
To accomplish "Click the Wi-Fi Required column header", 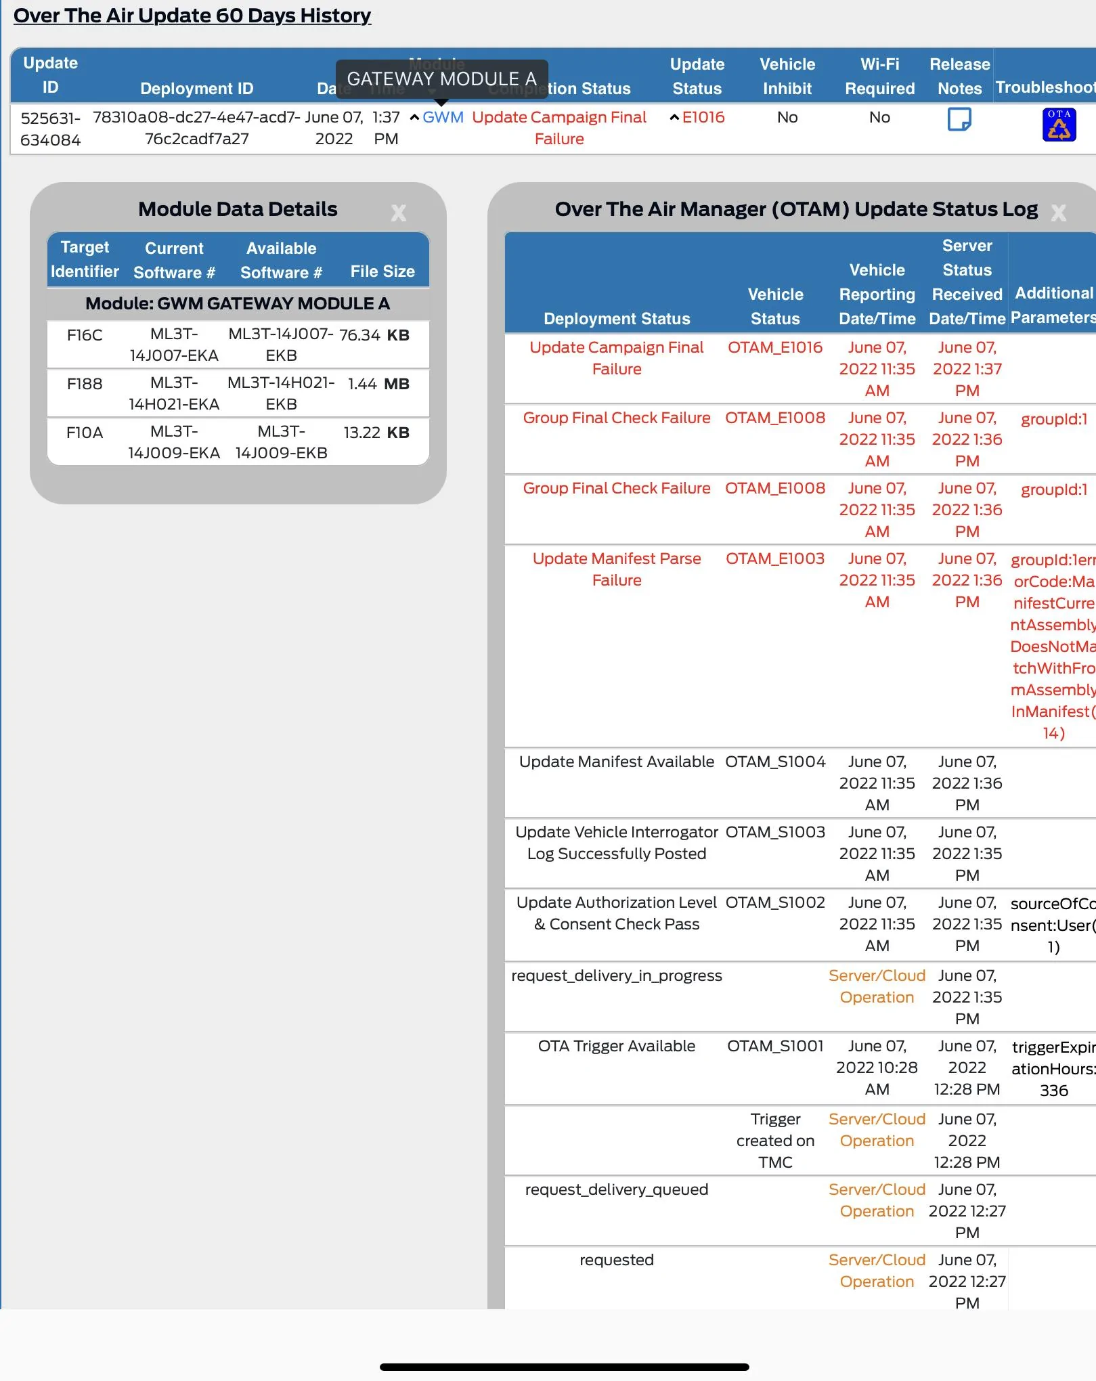I will (879, 76).
